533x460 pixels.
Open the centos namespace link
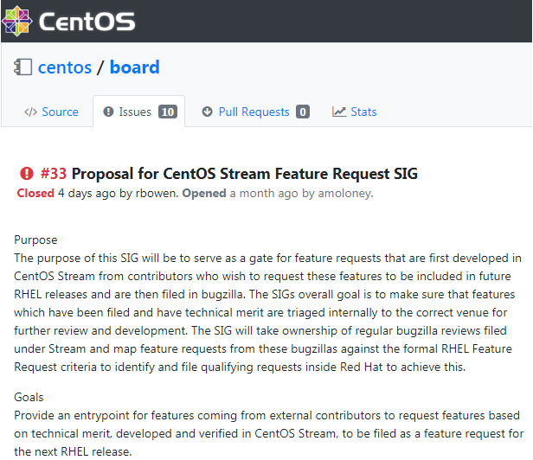coord(65,67)
